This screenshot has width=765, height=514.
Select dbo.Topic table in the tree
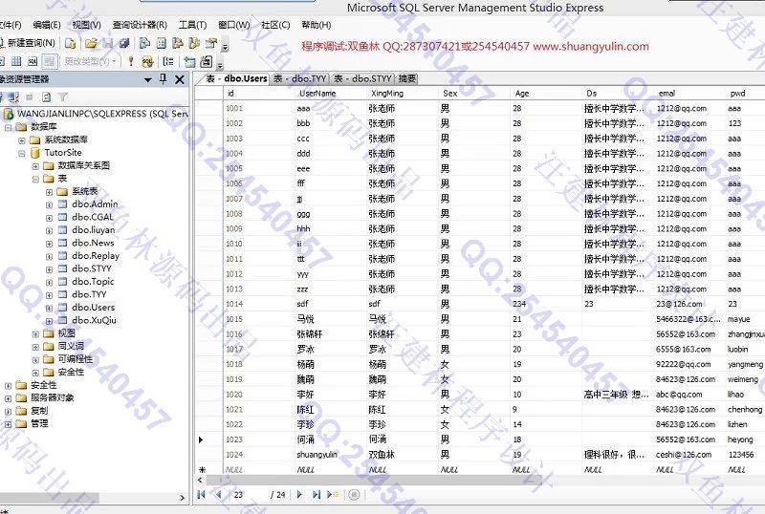pyautogui.click(x=93, y=282)
